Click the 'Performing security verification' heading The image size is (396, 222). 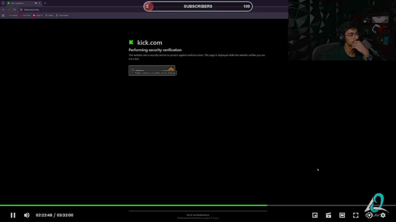[x=155, y=50]
